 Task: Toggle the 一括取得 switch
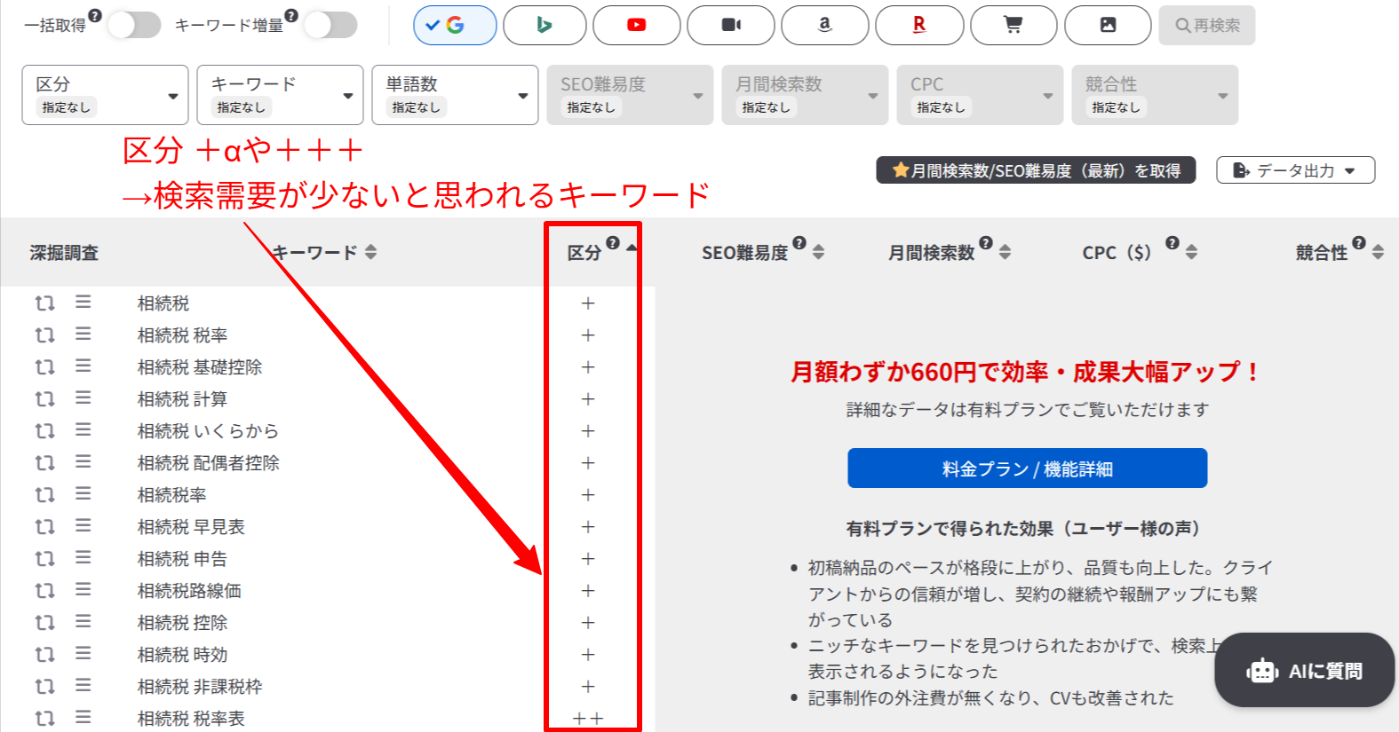click(x=134, y=25)
